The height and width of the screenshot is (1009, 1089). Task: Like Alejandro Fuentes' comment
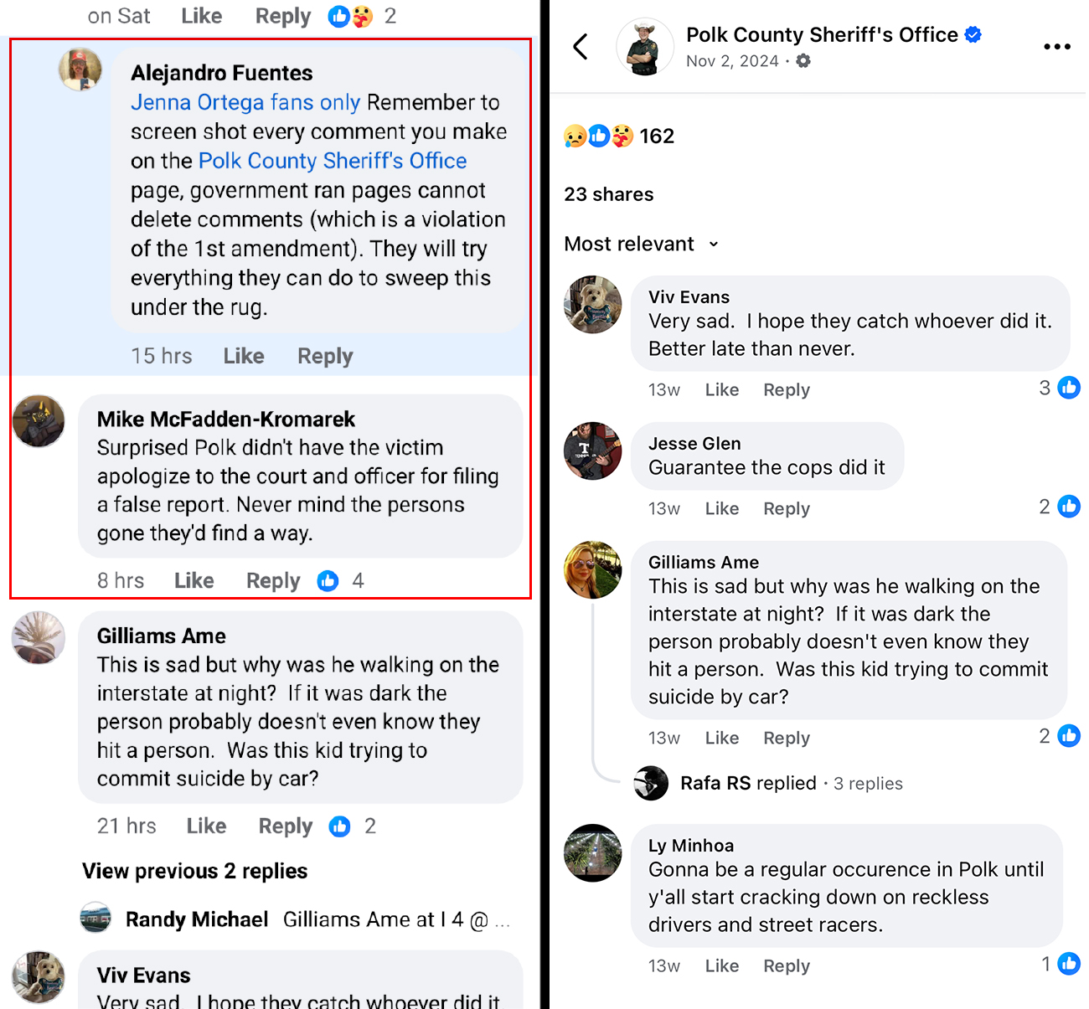click(x=244, y=357)
